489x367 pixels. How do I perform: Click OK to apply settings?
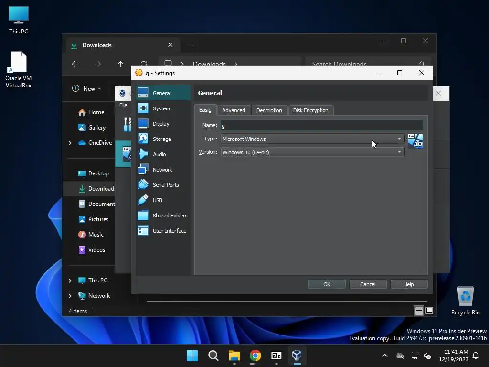(327, 284)
